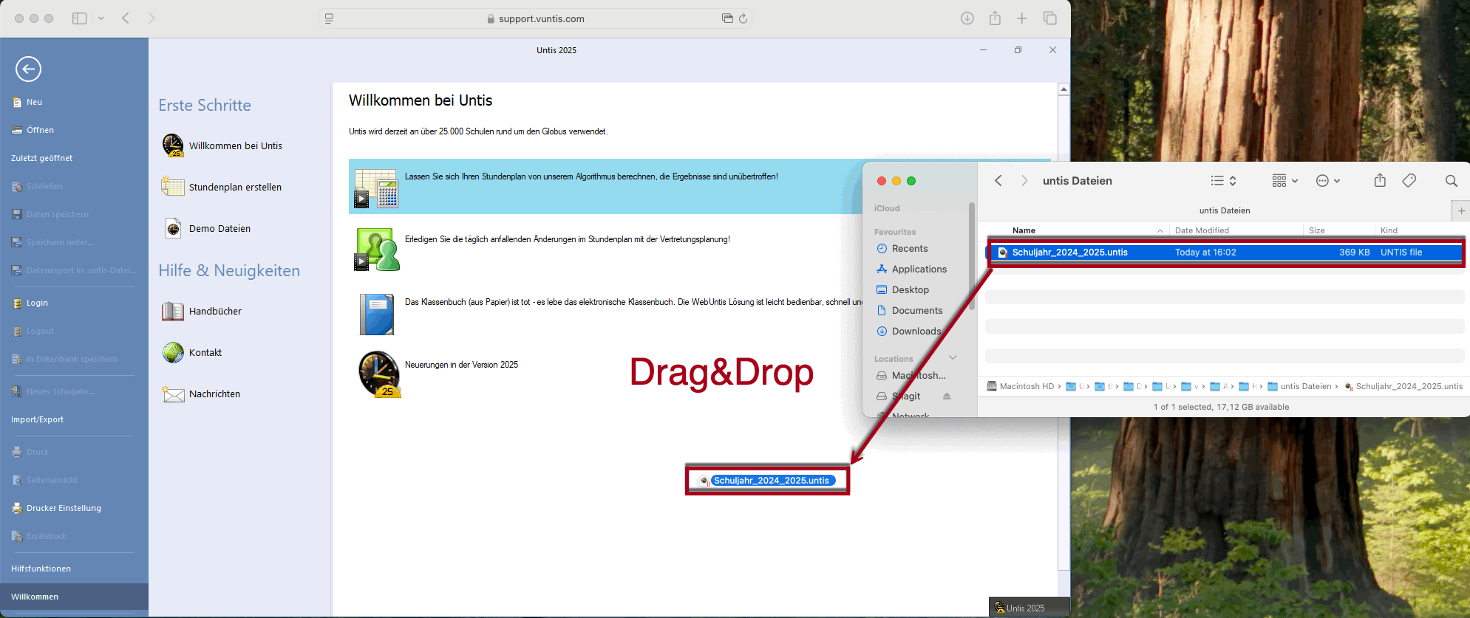The image size is (1470, 618).
Task: Eject the Snagit volume
Action: 947,396
